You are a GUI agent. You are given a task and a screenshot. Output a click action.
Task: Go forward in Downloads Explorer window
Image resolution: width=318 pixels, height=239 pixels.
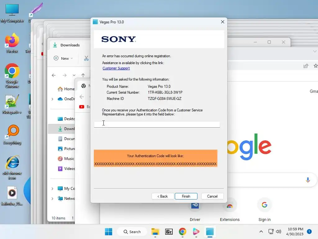pyautogui.click(x=65, y=75)
